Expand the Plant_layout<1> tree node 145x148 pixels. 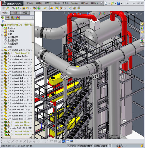2,53
